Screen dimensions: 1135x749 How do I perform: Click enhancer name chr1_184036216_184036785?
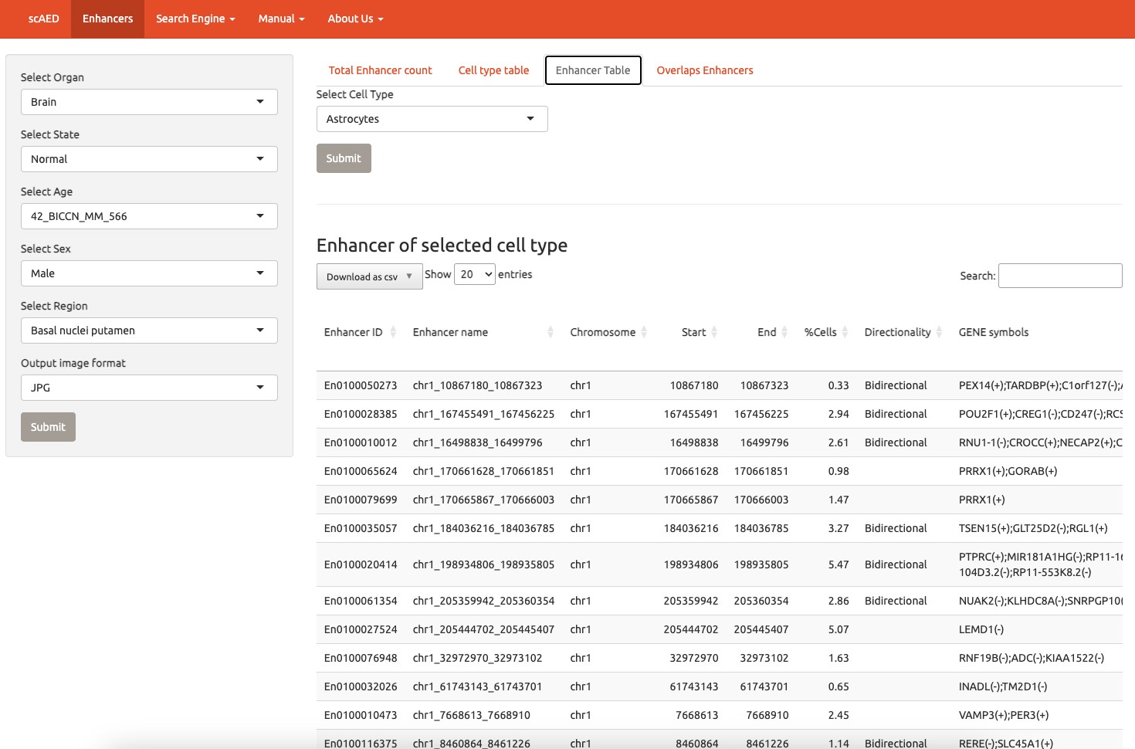coord(483,528)
